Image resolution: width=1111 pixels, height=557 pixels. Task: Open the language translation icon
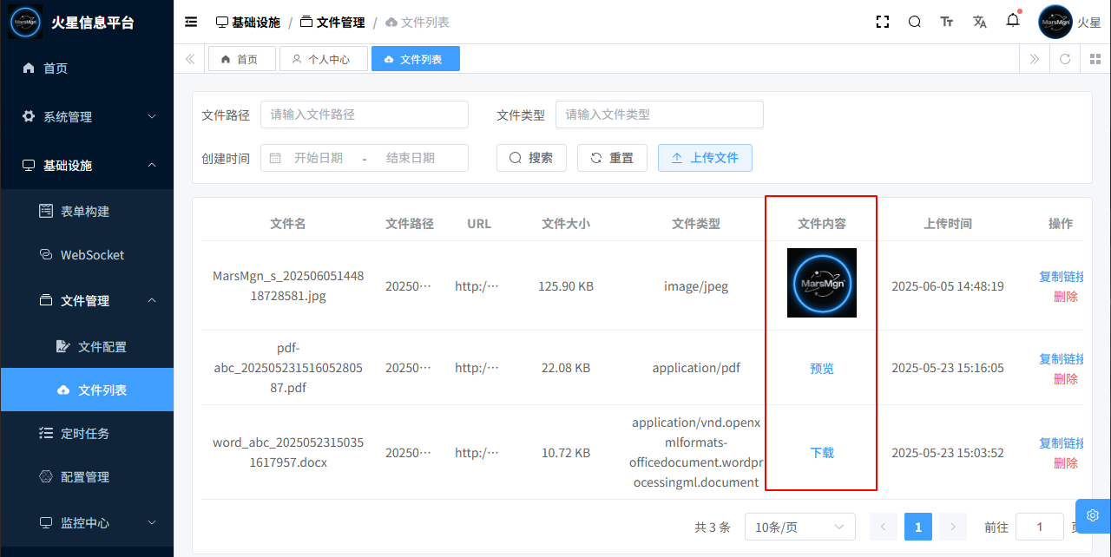click(x=980, y=23)
